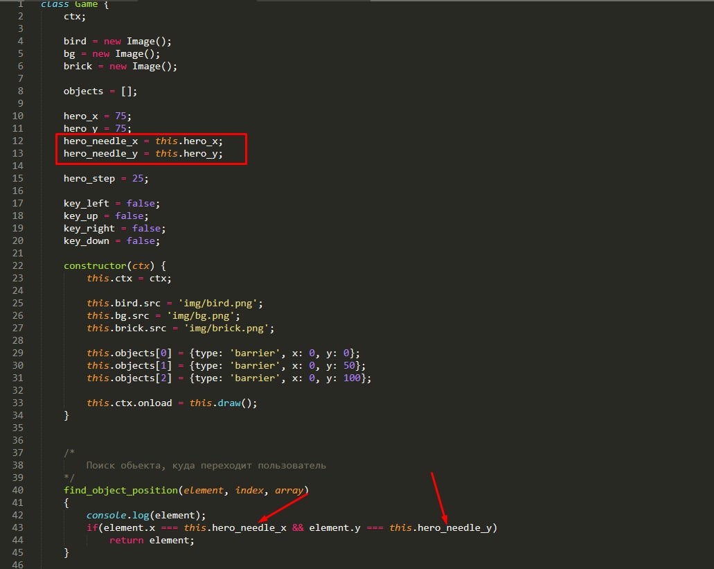Click 'key_down' on line 20
714x569 pixels.
point(87,241)
